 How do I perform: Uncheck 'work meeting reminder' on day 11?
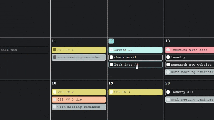pos(55,57)
